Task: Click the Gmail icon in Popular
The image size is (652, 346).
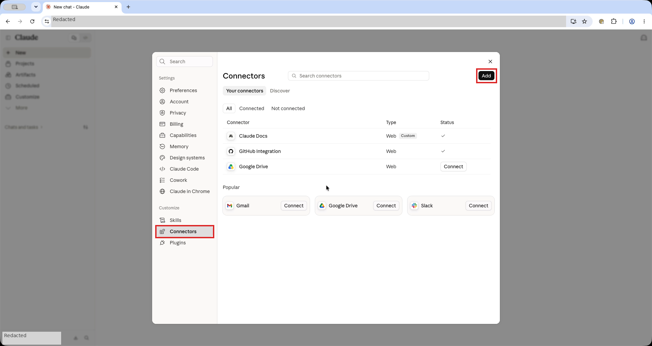Action: coord(230,206)
